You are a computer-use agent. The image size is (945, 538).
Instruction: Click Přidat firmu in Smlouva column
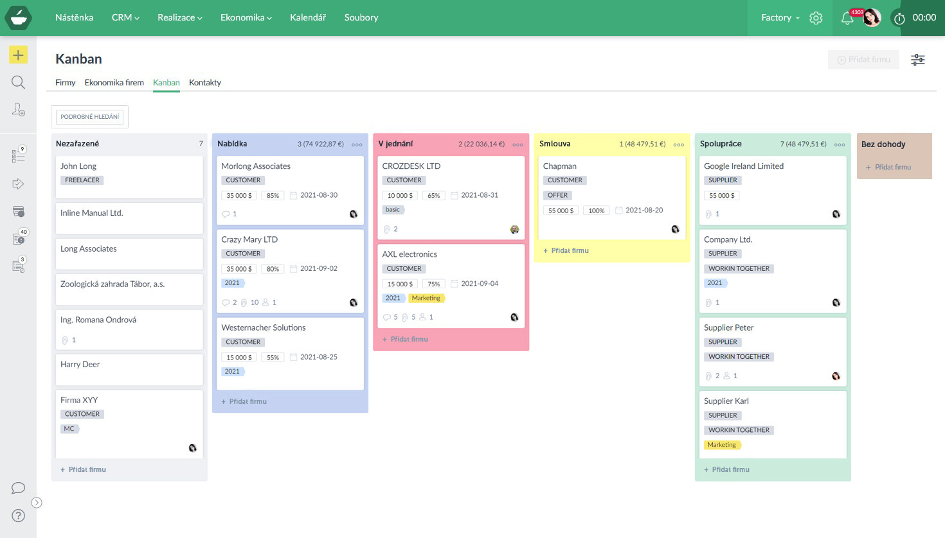coord(566,251)
